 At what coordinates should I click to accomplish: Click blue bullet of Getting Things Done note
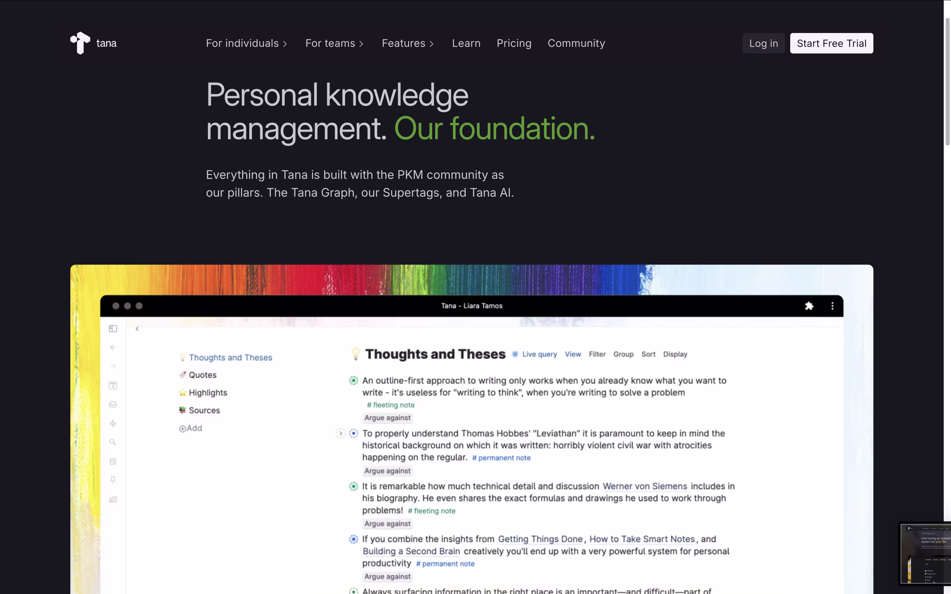[x=354, y=539]
